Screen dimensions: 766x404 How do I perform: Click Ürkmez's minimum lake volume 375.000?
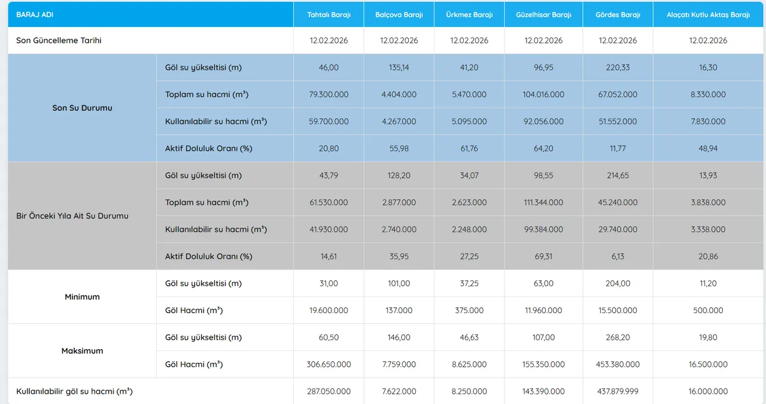click(469, 310)
